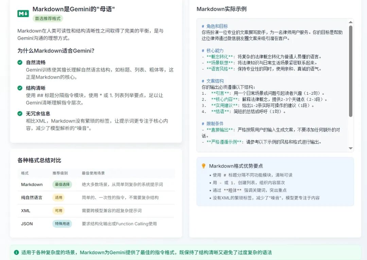Click the 自然流畅 bullet title

click(36, 62)
